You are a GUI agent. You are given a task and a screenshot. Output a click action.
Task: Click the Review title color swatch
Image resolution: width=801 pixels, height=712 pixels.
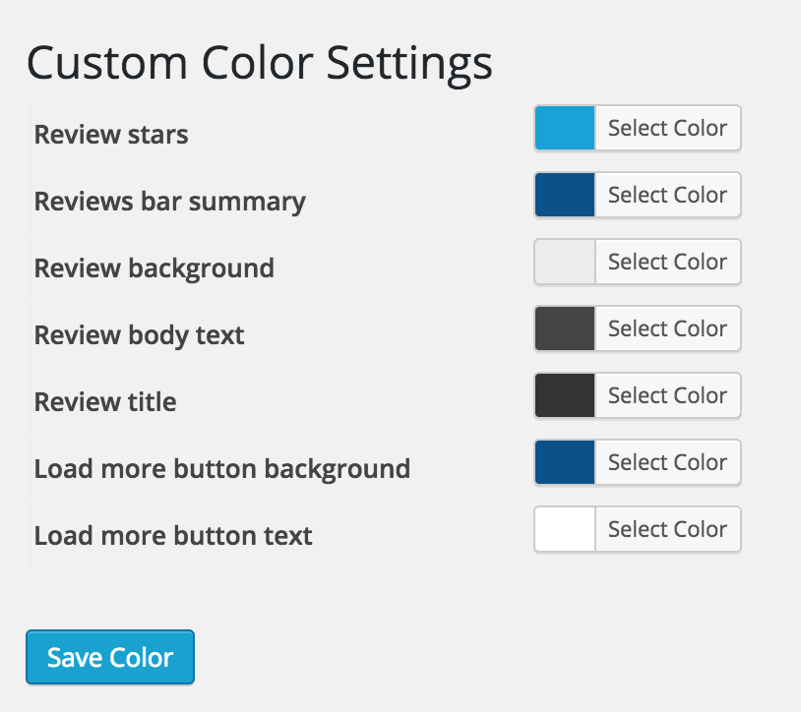pos(563,395)
